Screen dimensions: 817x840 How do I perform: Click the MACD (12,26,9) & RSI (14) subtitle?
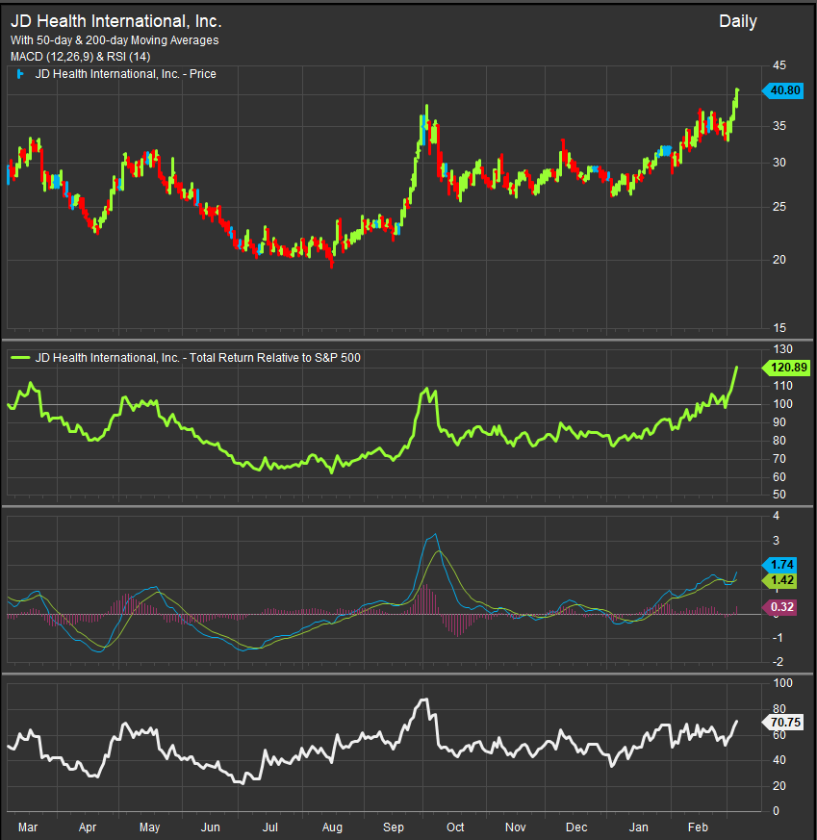(81, 56)
